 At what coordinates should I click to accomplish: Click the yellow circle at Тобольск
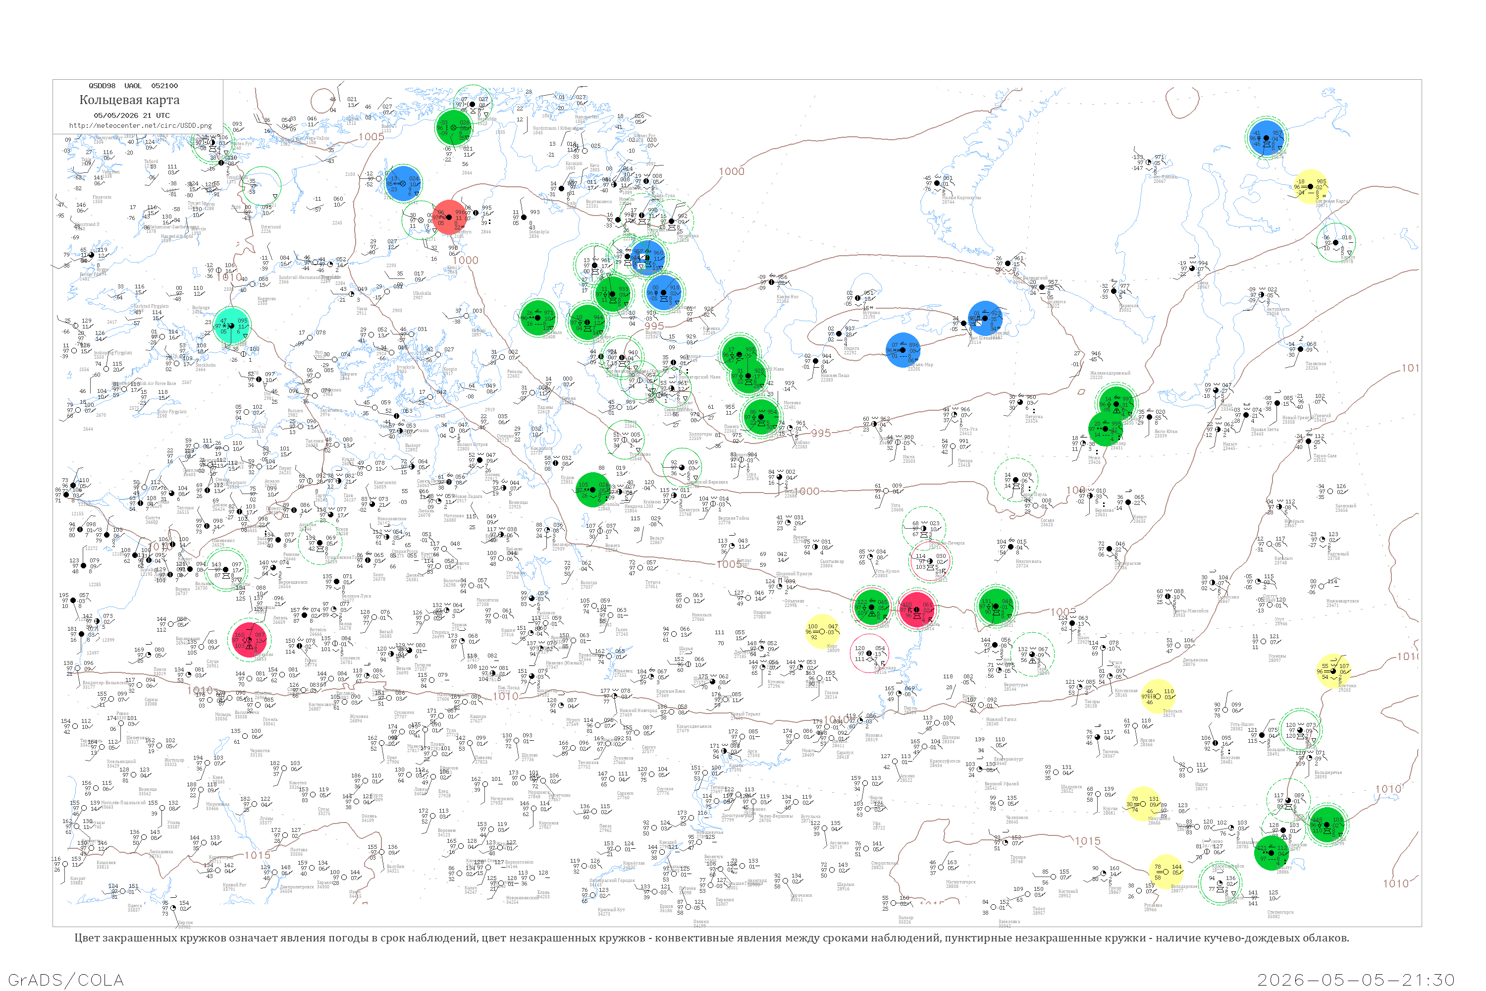click(x=1159, y=697)
